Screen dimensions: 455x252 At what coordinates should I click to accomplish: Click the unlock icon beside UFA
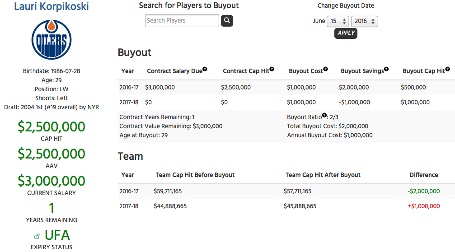(37, 236)
